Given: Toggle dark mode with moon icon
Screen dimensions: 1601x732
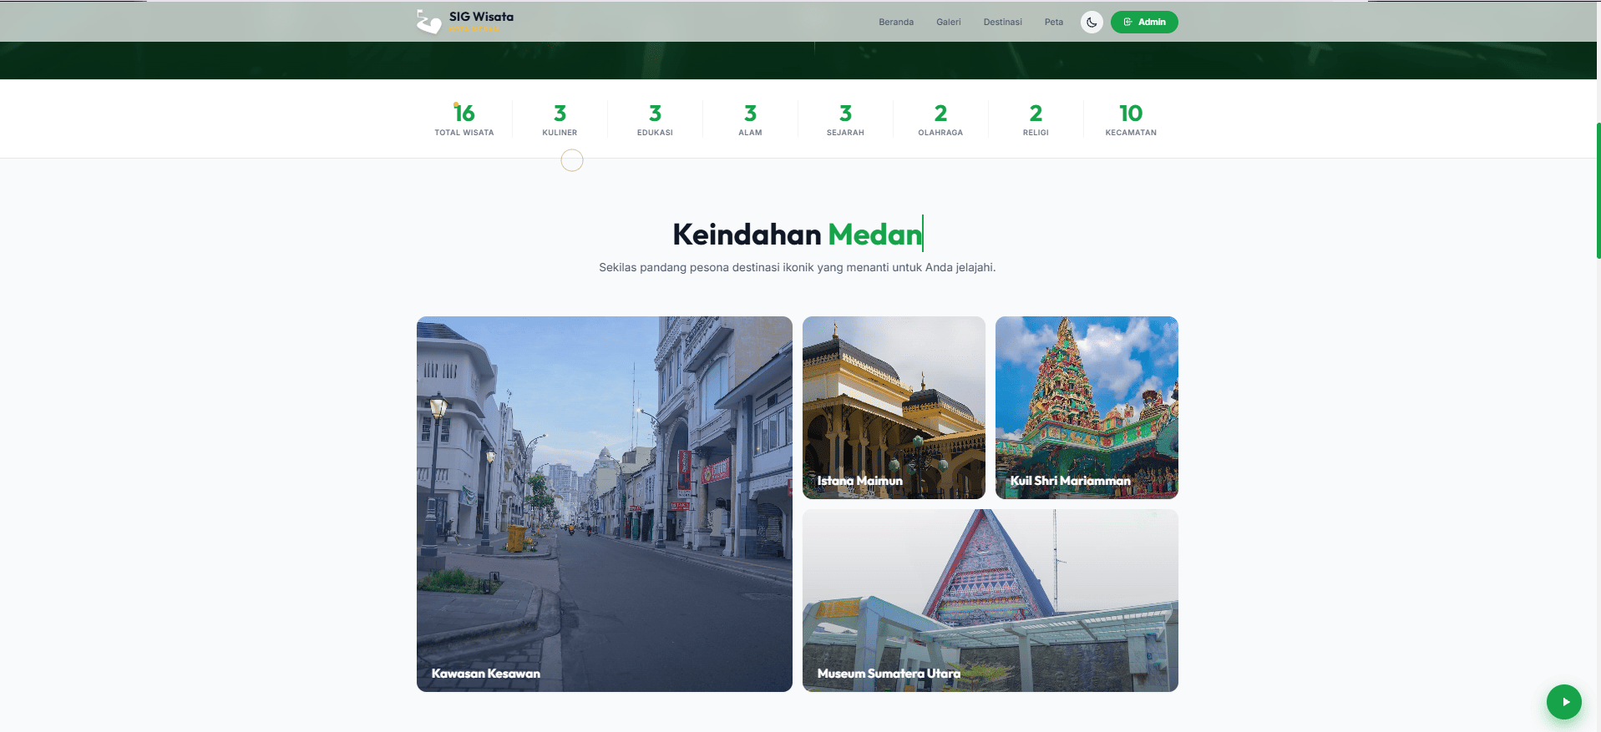Looking at the screenshot, I should click(1092, 23).
